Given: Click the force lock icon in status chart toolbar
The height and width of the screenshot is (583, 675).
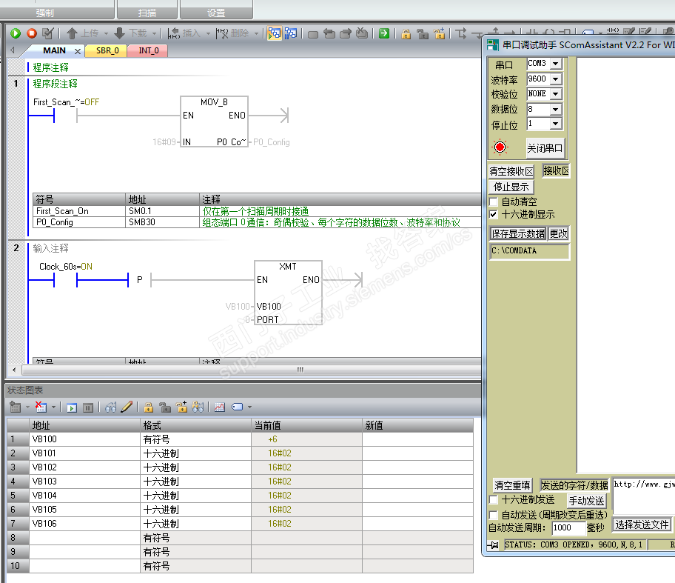Looking at the screenshot, I should coord(149,407).
